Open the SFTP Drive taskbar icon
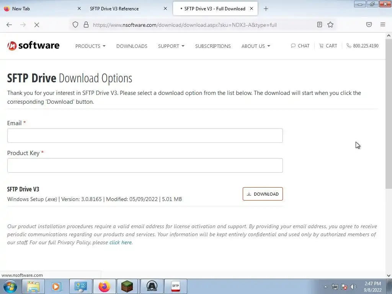Viewport: 392px width, 294px height. coord(175,286)
